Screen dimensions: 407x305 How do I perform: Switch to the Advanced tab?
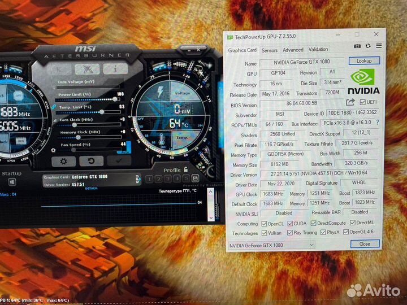coord(293,50)
